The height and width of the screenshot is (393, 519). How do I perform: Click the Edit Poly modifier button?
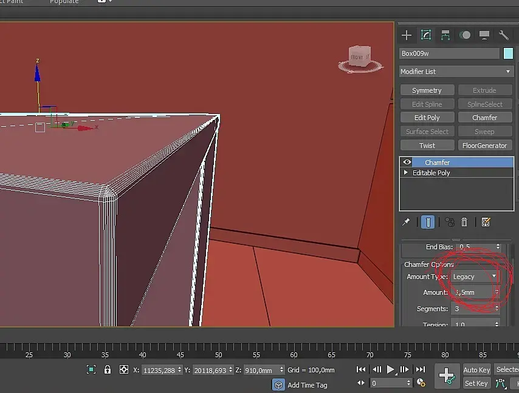pyautogui.click(x=427, y=118)
